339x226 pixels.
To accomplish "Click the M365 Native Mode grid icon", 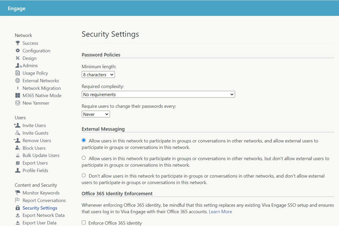I will [x=18, y=95].
